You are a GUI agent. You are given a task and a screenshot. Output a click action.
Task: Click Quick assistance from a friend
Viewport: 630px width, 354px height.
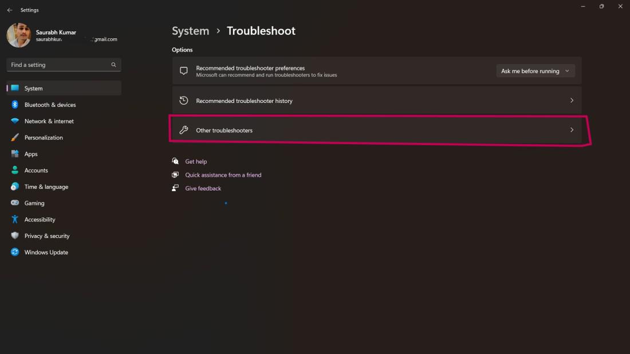point(223,175)
